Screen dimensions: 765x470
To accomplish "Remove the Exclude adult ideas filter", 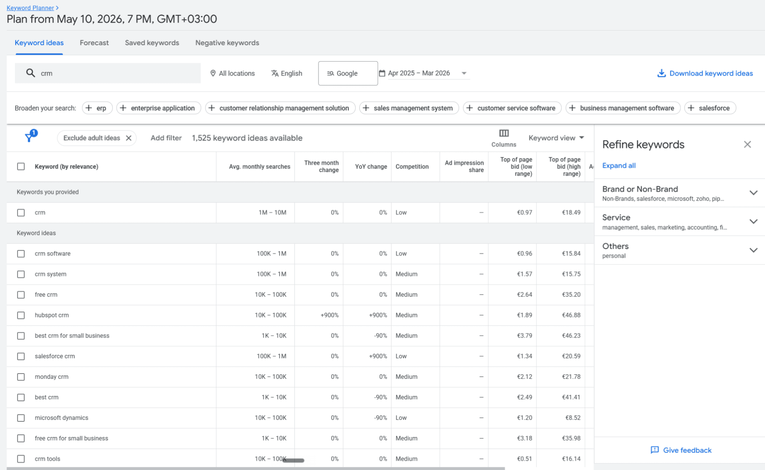I will pyautogui.click(x=129, y=138).
